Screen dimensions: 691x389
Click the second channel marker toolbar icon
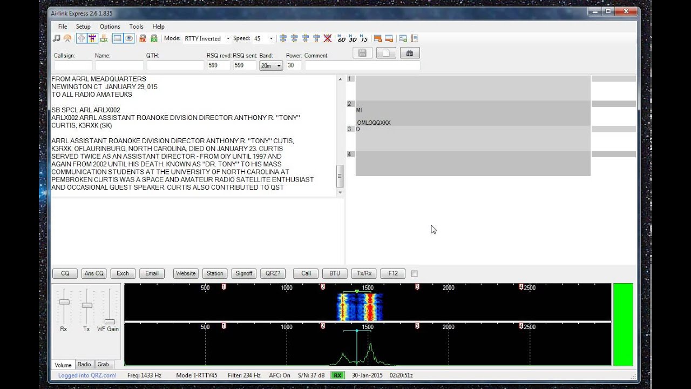(x=294, y=38)
